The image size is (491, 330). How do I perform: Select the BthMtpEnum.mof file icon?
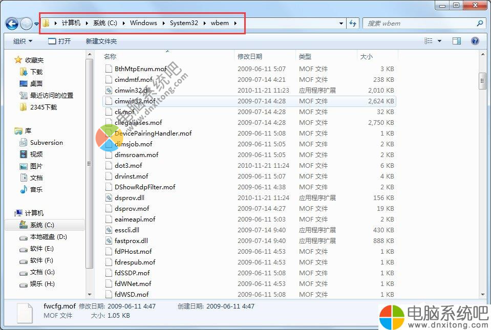pyautogui.click(x=109, y=69)
